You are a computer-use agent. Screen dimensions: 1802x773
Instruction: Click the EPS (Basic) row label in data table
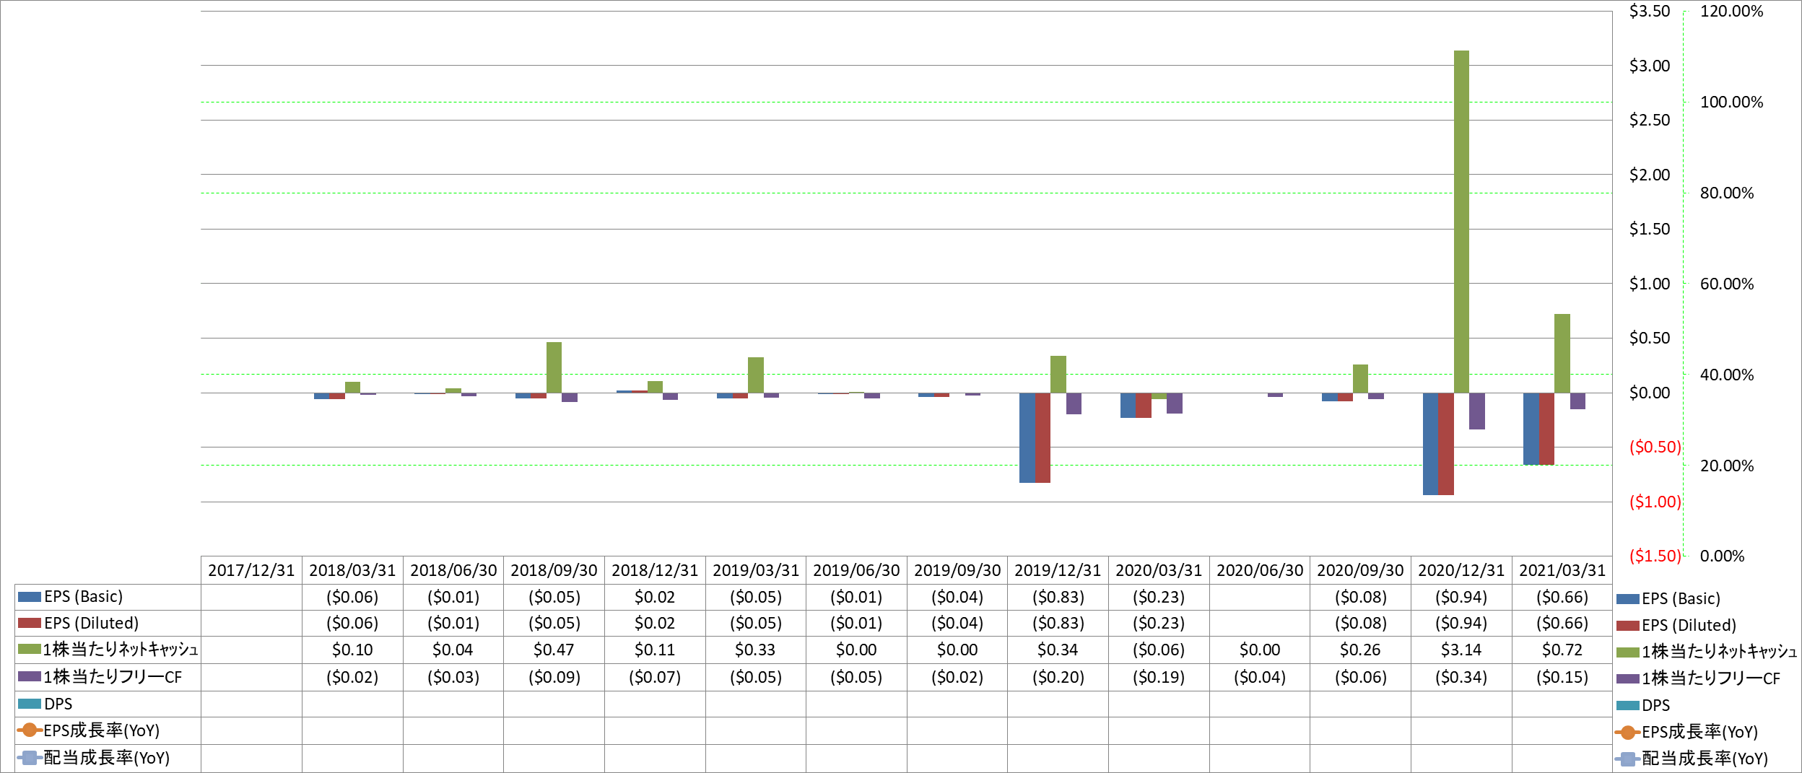[83, 597]
